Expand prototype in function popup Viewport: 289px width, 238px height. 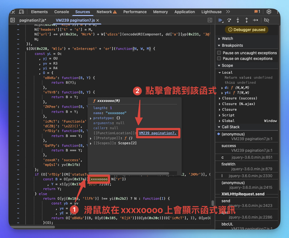(x=91, y=118)
